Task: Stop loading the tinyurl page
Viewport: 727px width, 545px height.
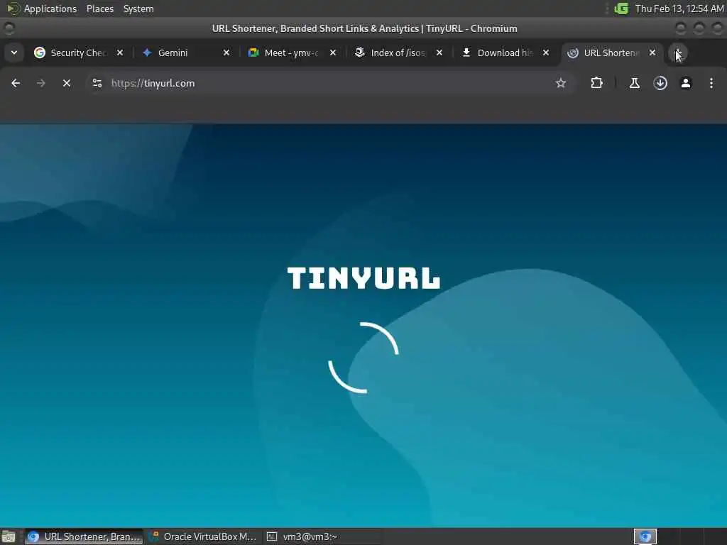Action: (x=67, y=83)
